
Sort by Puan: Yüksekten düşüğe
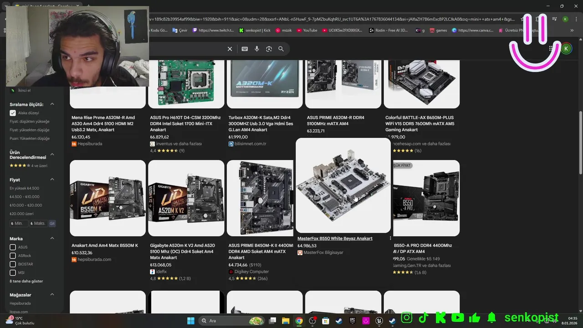click(30, 138)
